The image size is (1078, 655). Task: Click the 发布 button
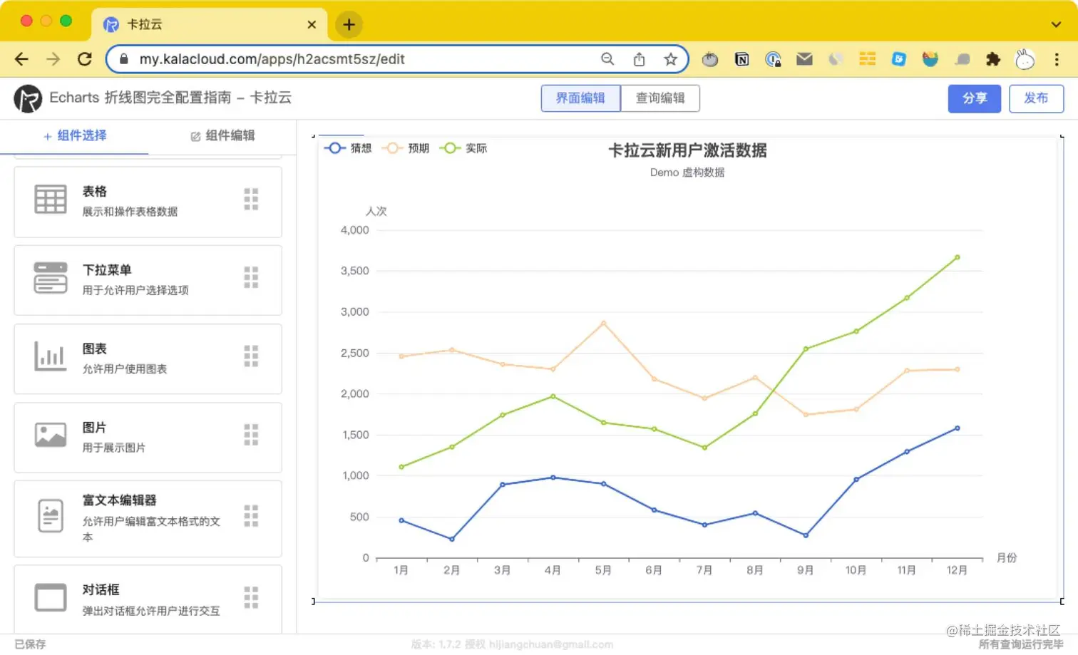[x=1036, y=98]
